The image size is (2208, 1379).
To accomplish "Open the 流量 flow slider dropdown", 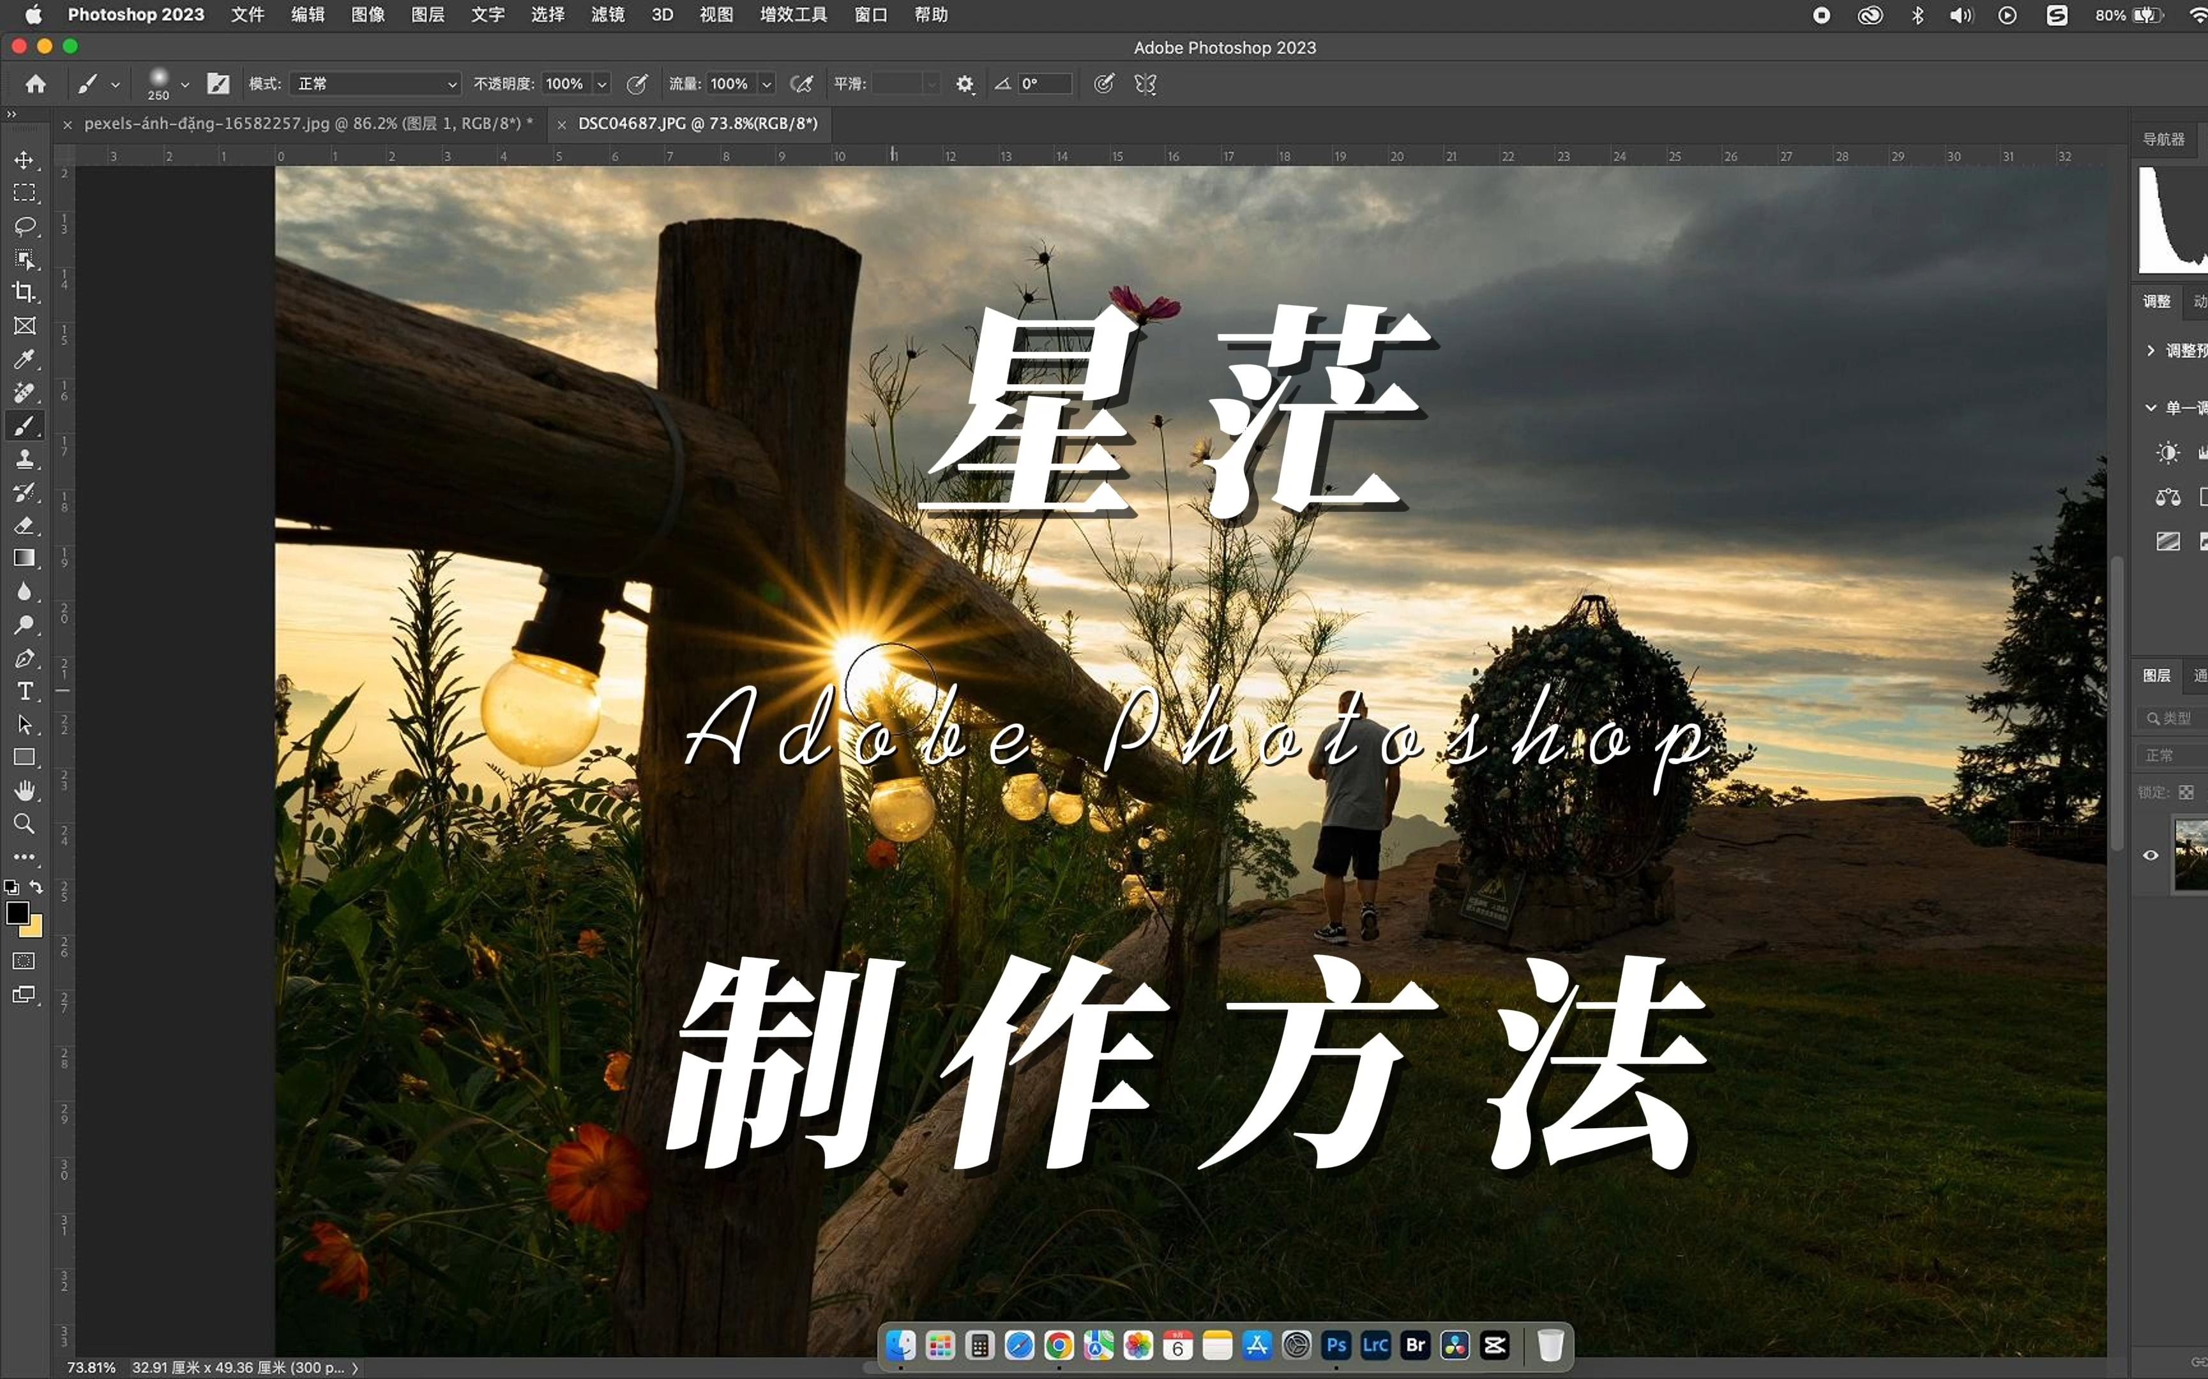I will [767, 84].
